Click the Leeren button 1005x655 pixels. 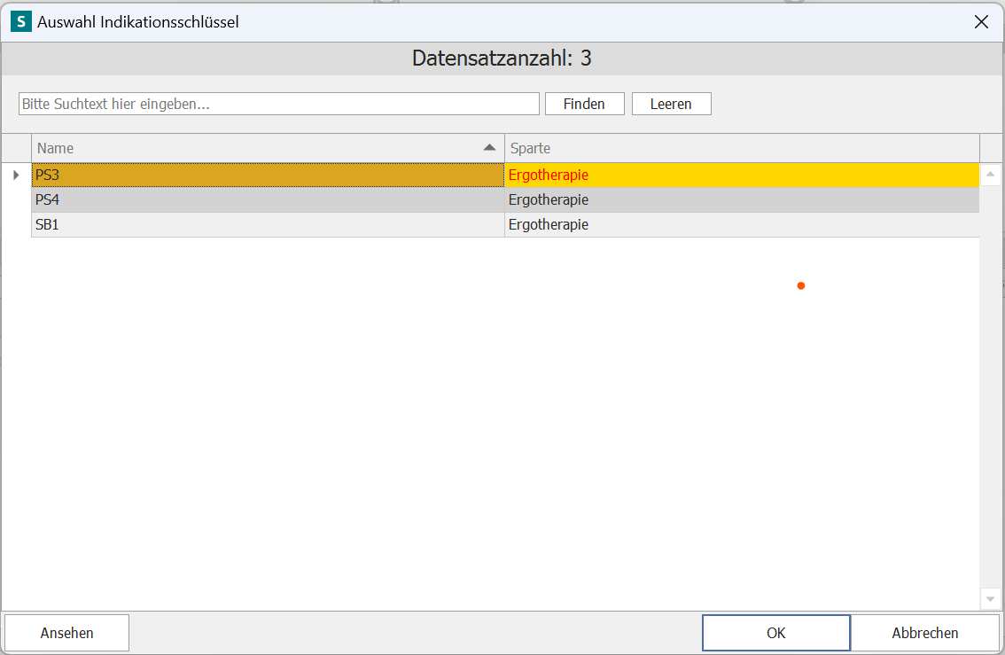tap(671, 104)
